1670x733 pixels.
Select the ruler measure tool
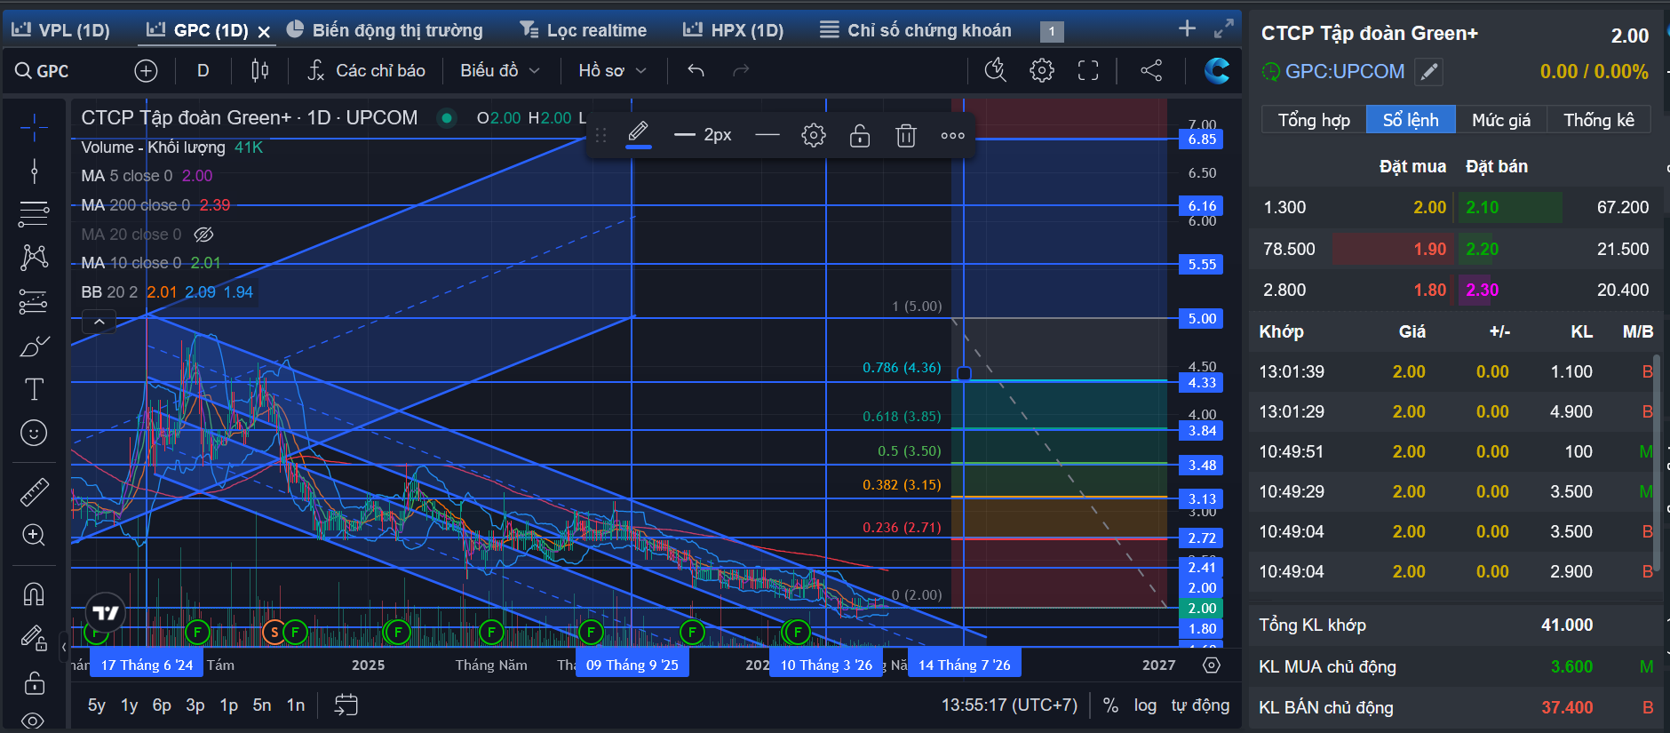point(34,491)
